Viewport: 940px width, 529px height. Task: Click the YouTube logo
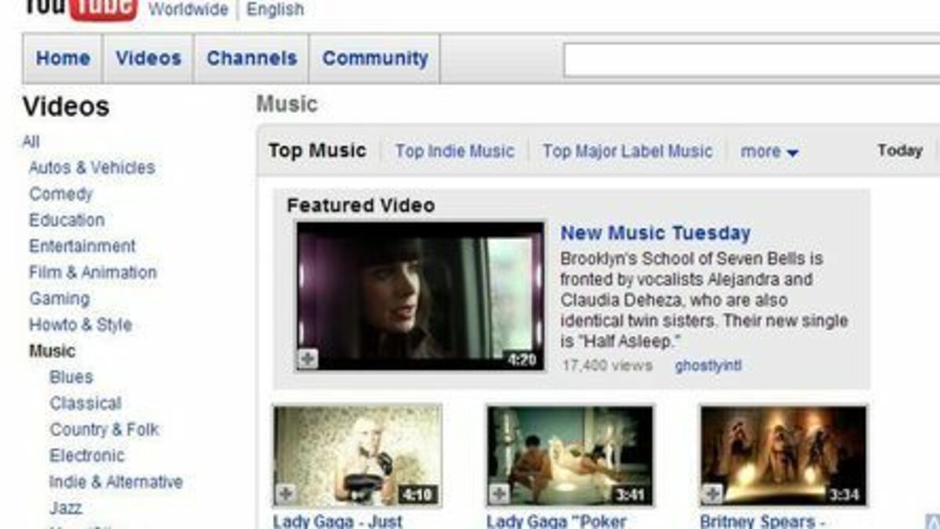(80, 9)
